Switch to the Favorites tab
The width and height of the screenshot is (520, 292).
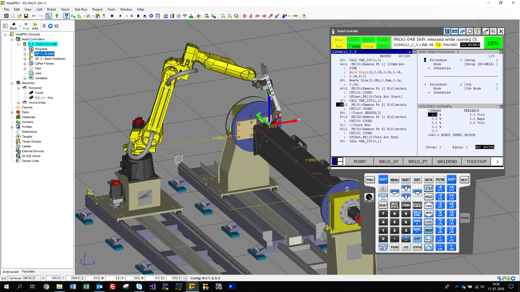[28, 271]
